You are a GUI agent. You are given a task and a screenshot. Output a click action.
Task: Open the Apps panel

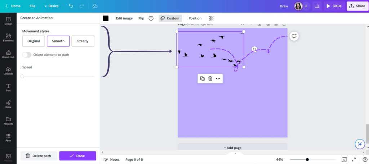[x=8, y=137]
